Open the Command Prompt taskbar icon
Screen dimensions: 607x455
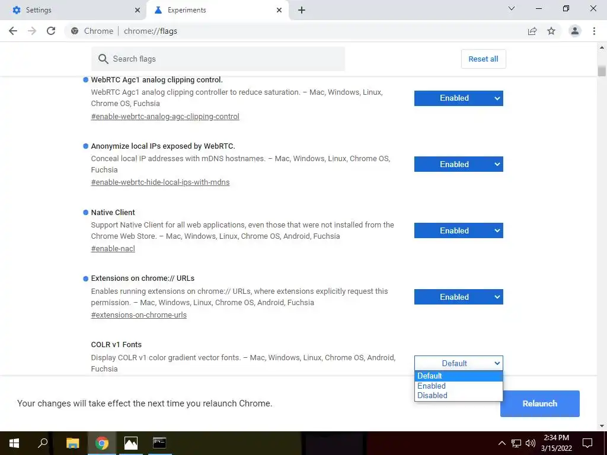pyautogui.click(x=159, y=443)
